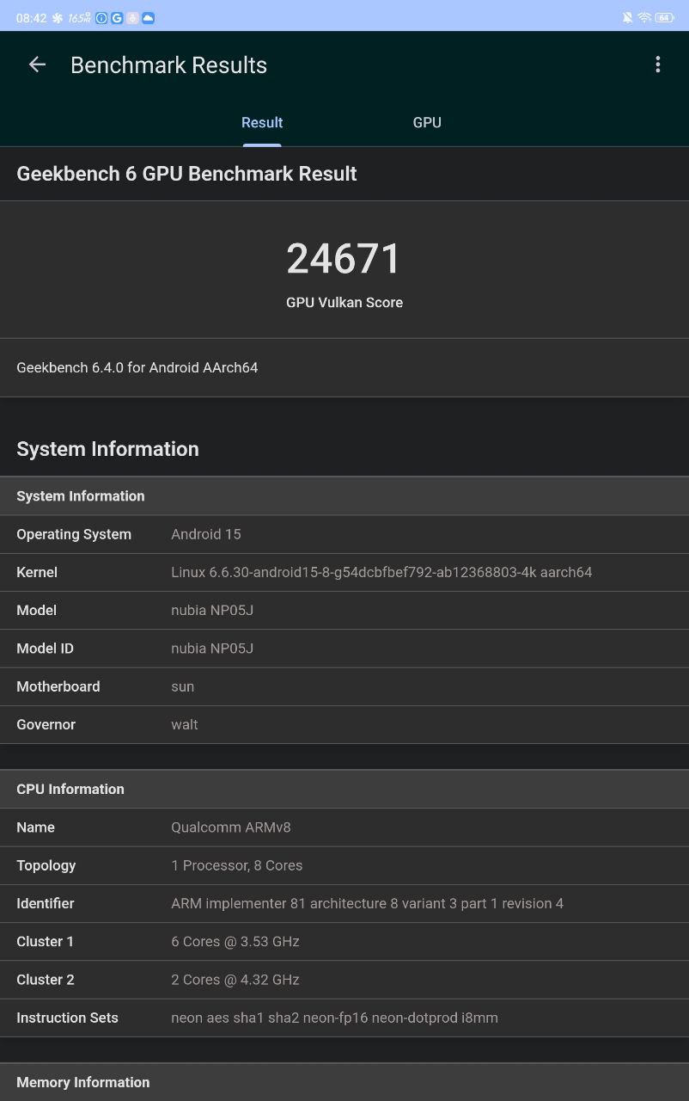
Task: Tap the fan icon in status bar
Action: click(x=58, y=18)
